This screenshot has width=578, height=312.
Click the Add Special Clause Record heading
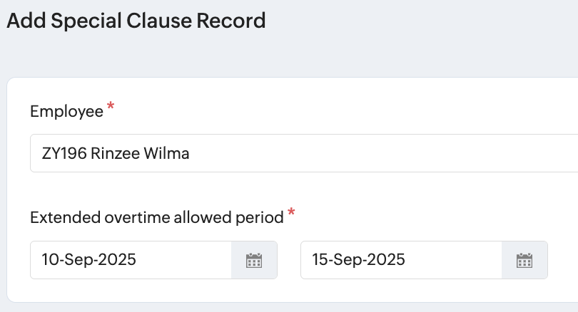tap(136, 21)
